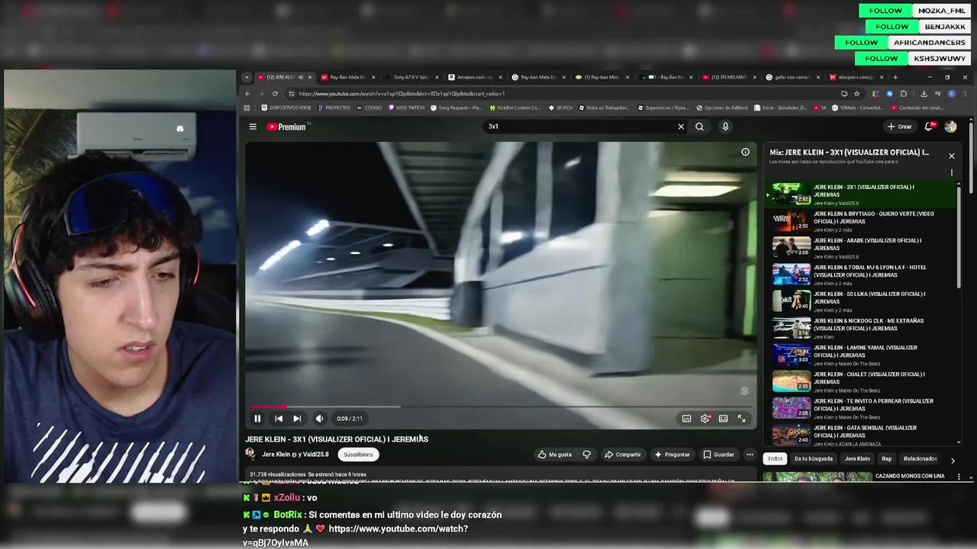Image resolution: width=977 pixels, height=549 pixels.
Task: Close the Mix playlist panel
Action: click(951, 156)
